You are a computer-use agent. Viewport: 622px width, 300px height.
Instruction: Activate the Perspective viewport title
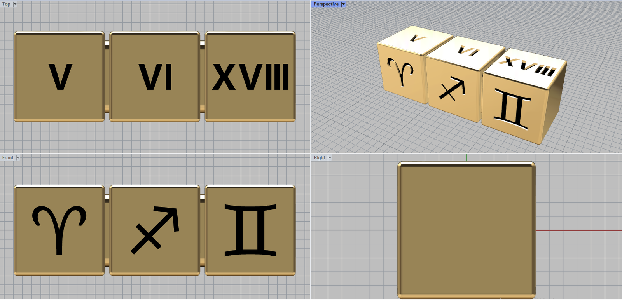pyautogui.click(x=326, y=4)
